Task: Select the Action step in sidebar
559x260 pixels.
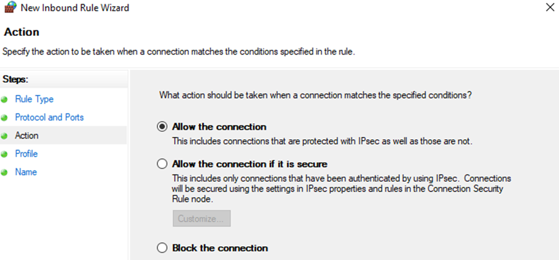Action: pyautogui.click(x=27, y=135)
